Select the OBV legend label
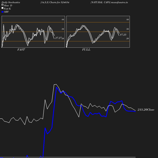The height and width of the screenshot is (158, 158). 6,12
